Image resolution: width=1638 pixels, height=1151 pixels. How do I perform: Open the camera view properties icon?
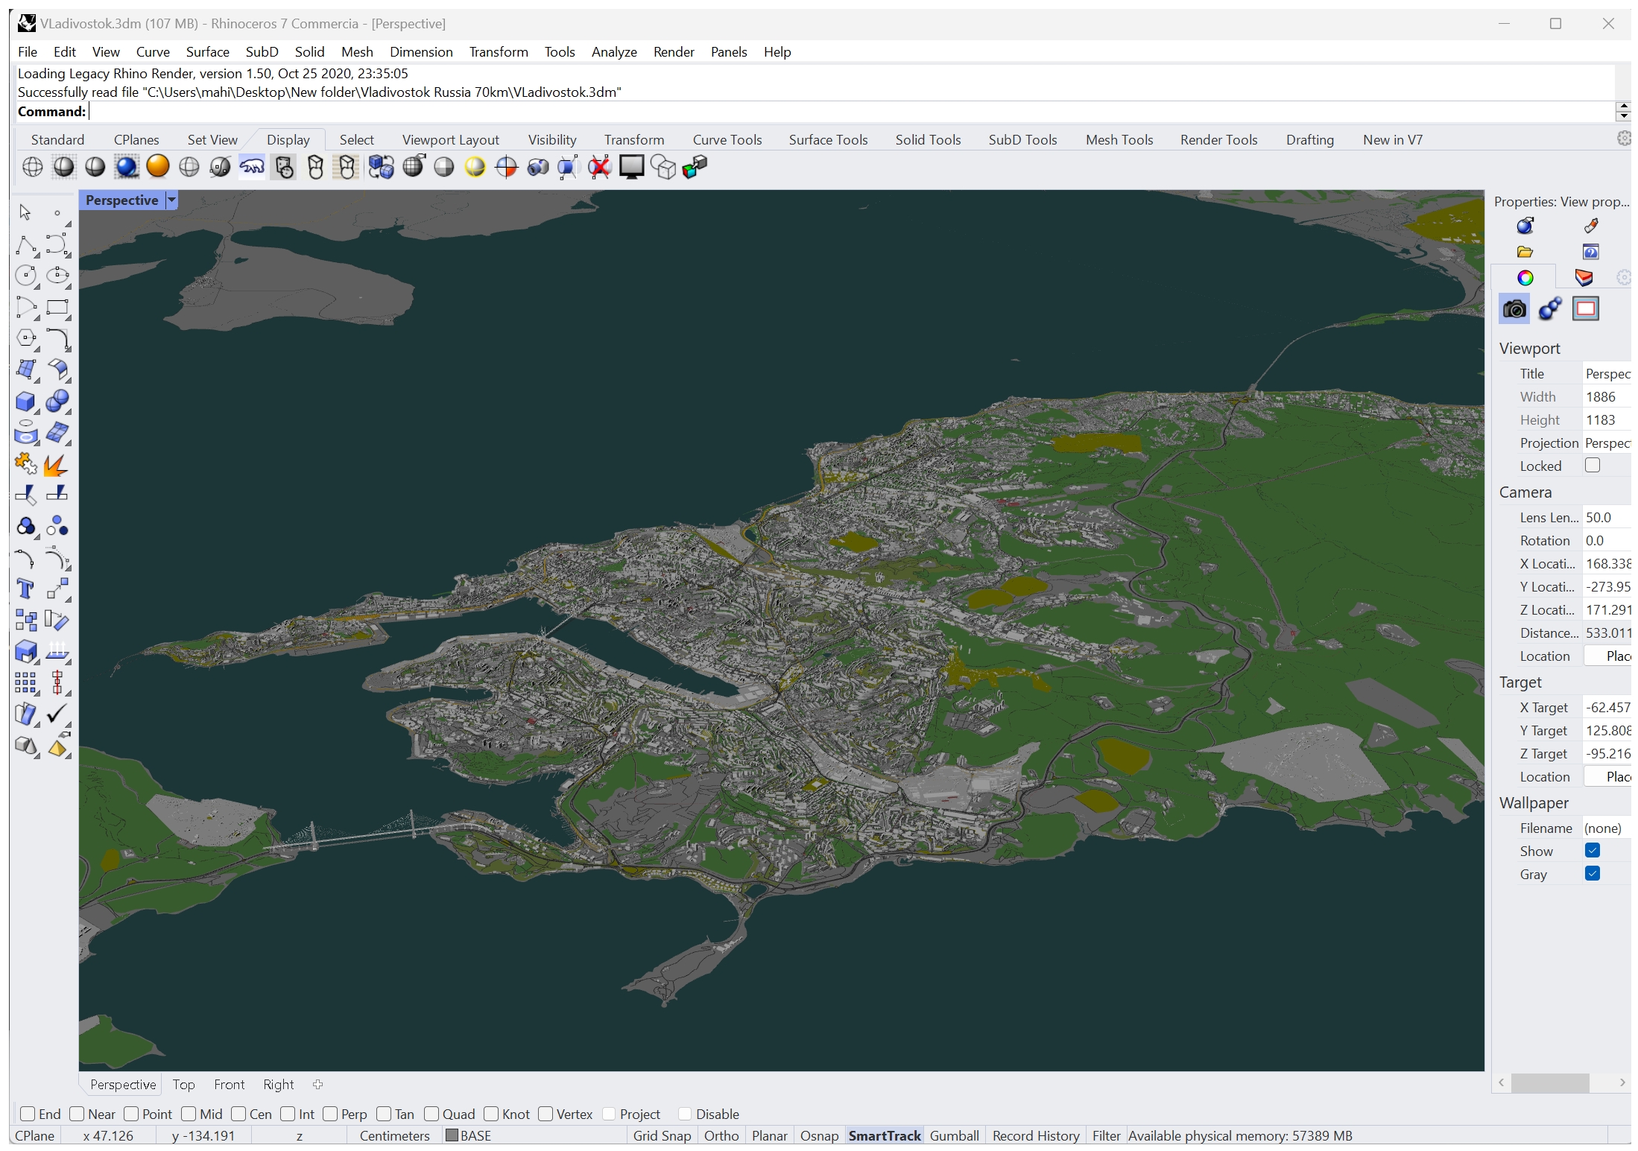[x=1514, y=309]
